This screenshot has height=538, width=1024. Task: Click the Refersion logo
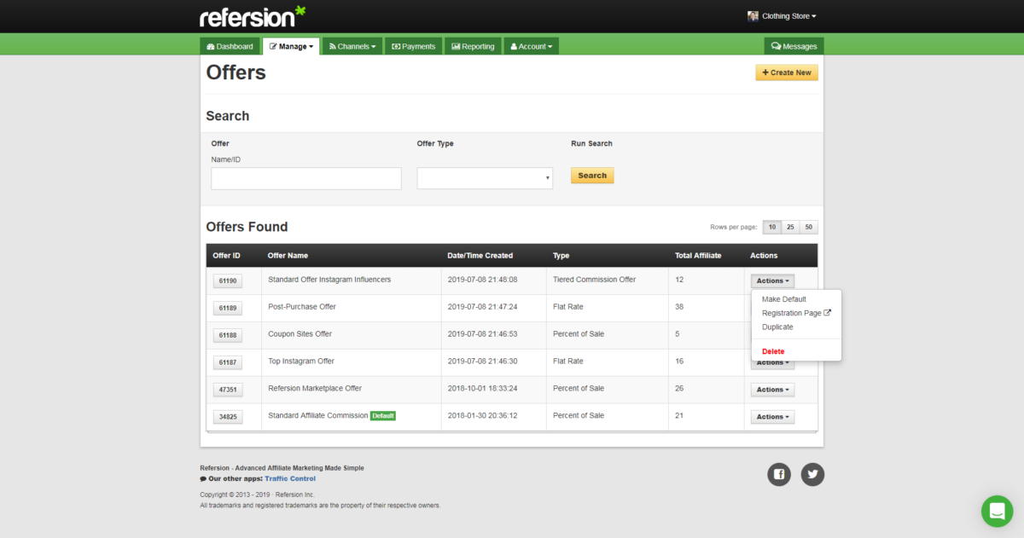253,15
